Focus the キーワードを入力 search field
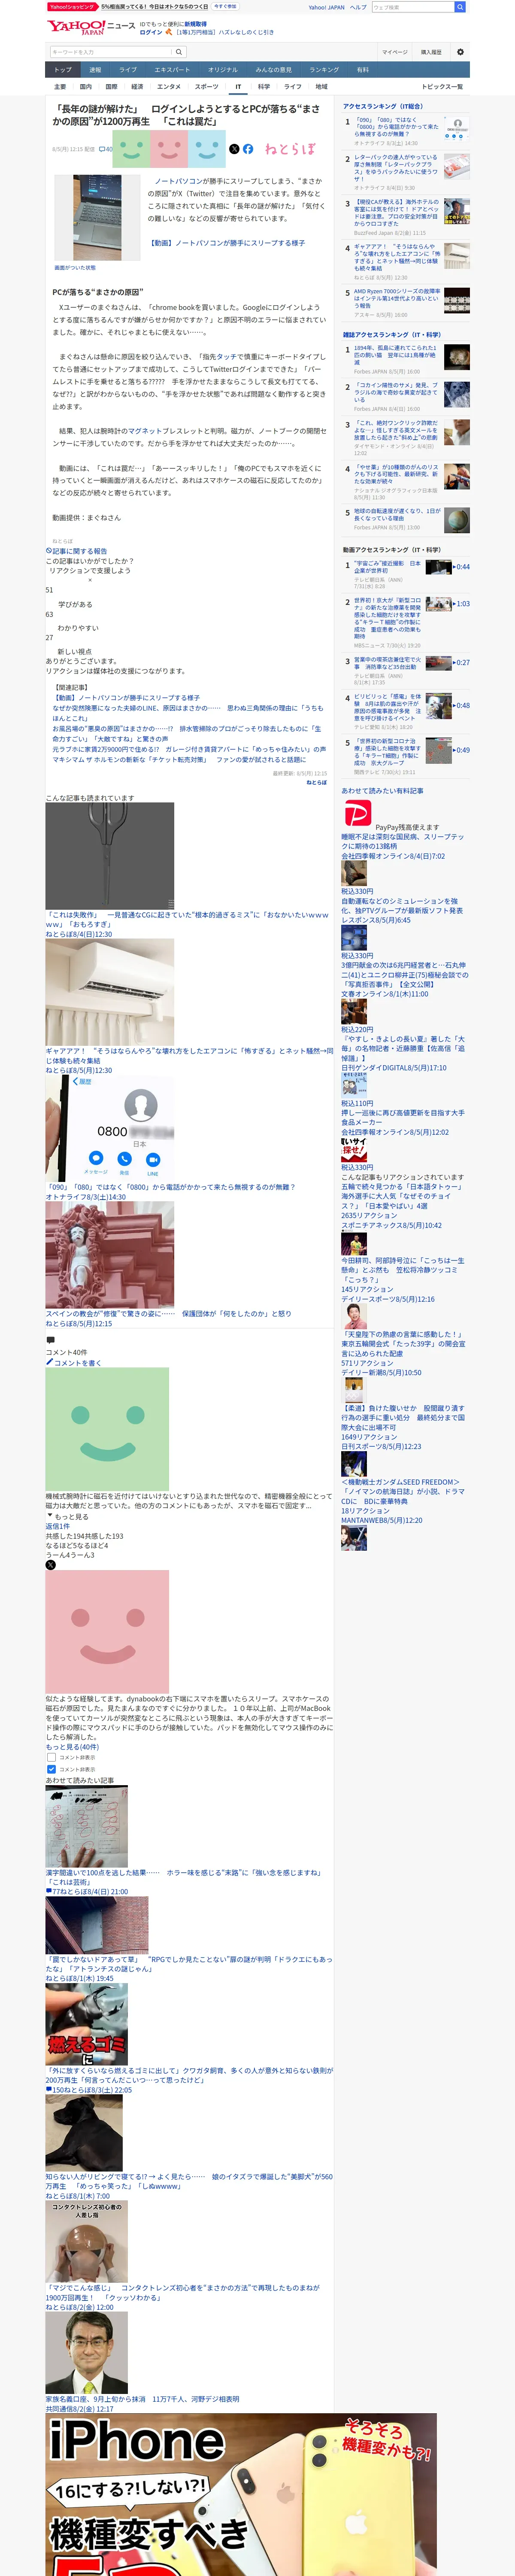The image size is (515, 2576). [111, 52]
